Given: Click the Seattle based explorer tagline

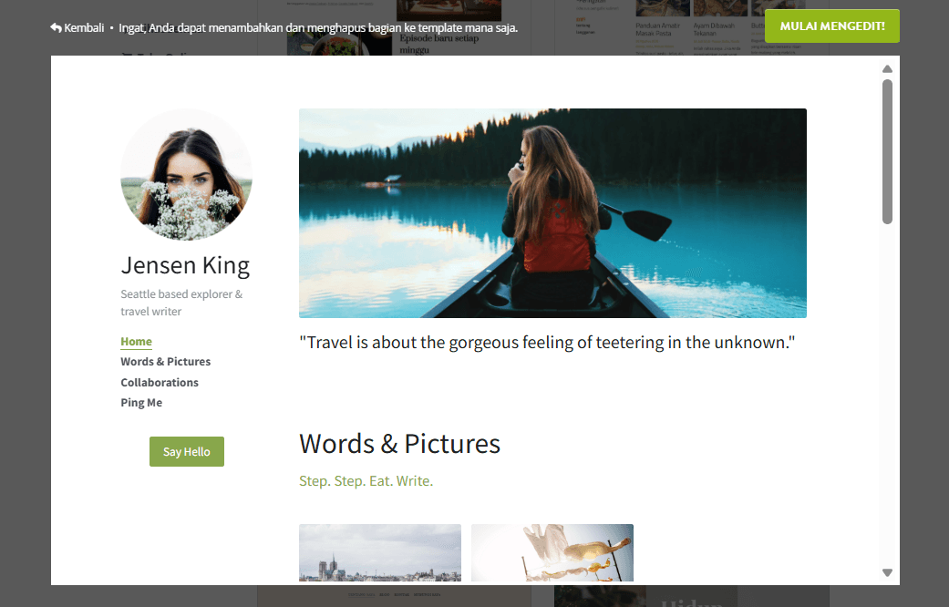Looking at the screenshot, I should click(181, 303).
